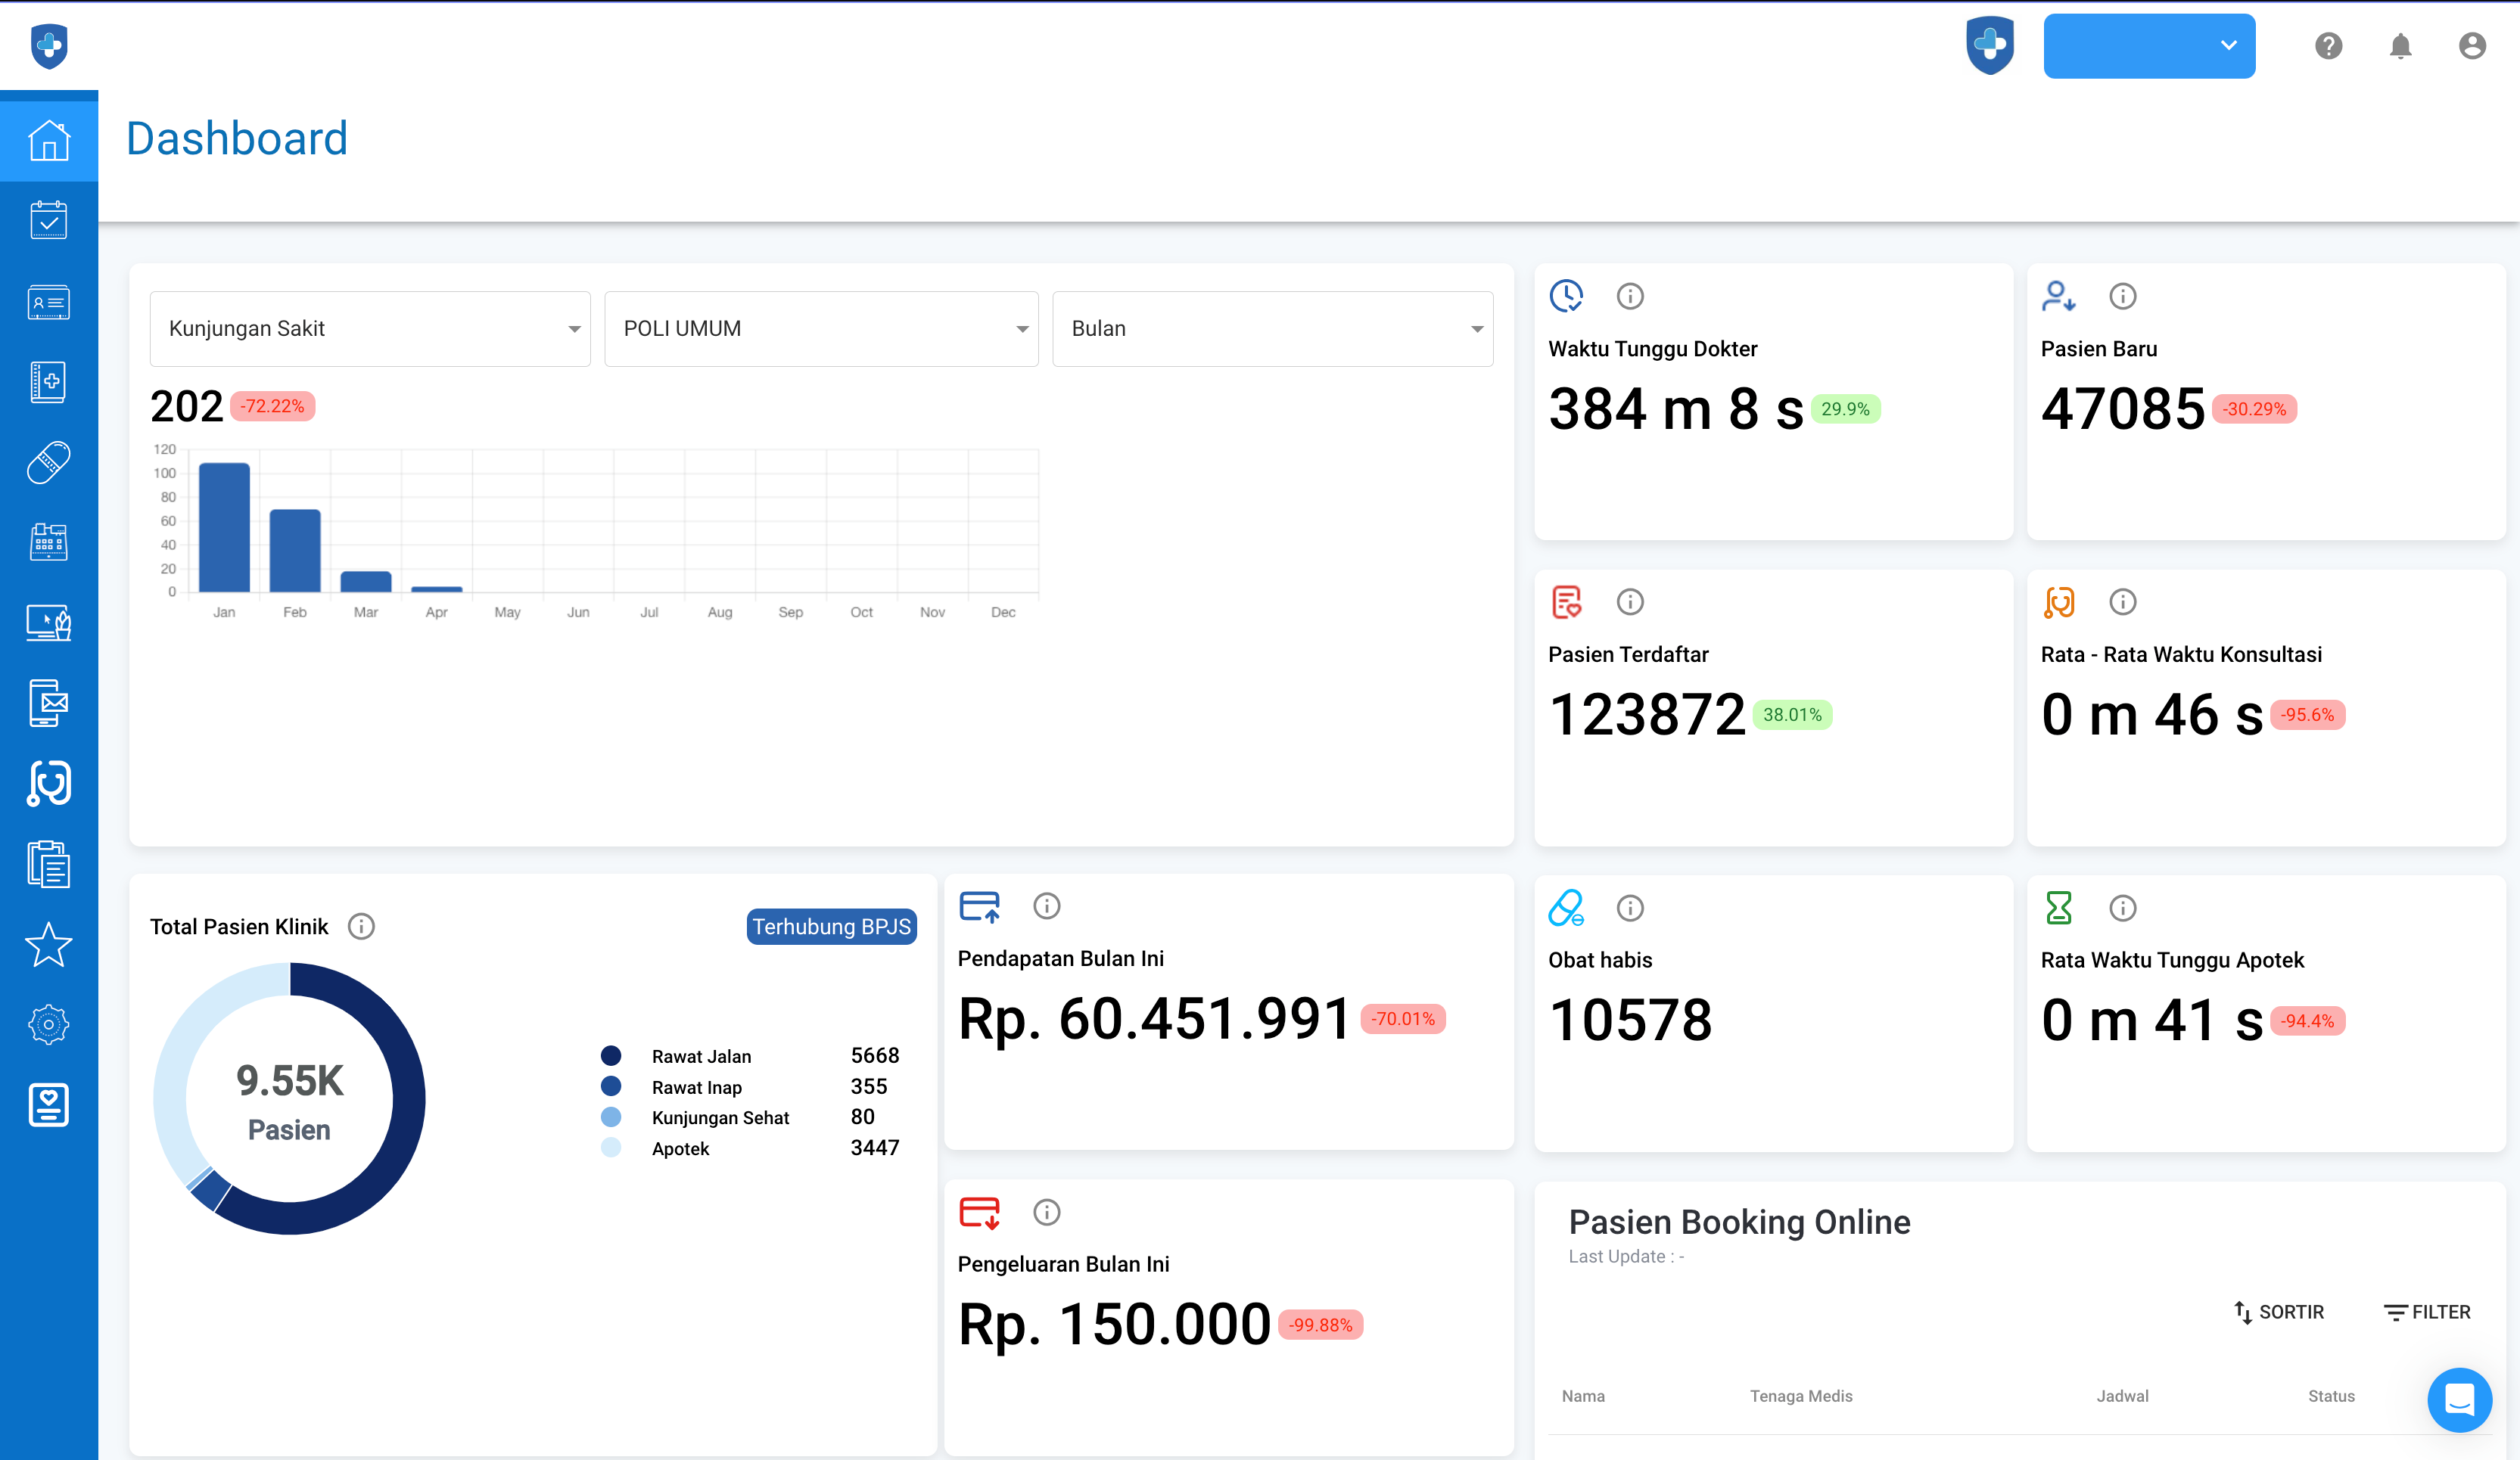This screenshot has height=1460, width=2520.
Task: Click the user account profile icon
Action: (2472, 46)
